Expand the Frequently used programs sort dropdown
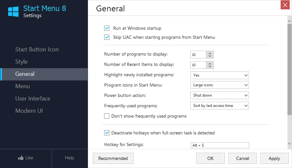Viewport: 292px width, 168px height. click(x=219, y=106)
